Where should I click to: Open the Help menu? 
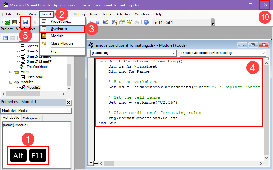click(158, 14)
